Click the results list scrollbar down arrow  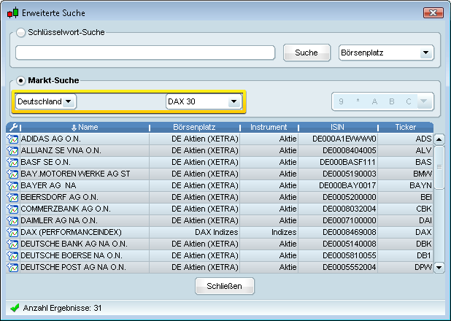(439, 268)
